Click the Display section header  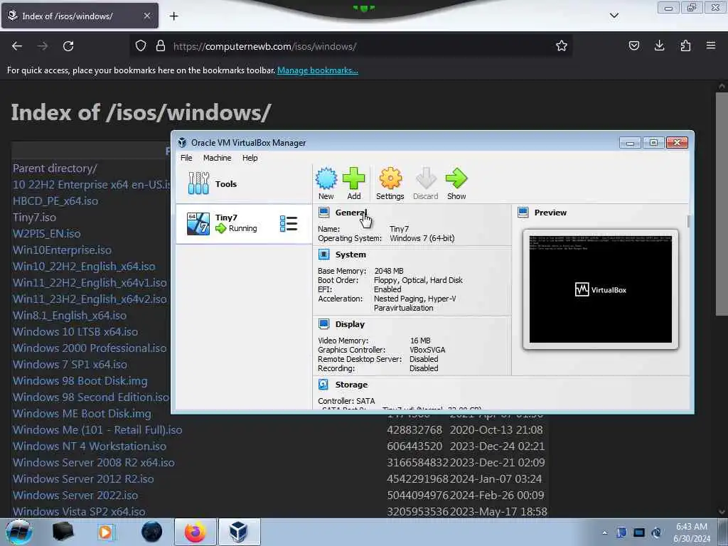(x=350, y=324)
